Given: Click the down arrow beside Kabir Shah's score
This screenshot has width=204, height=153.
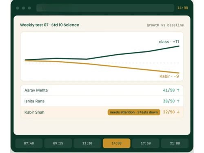Looking at the screenshot, I should [x=178, y=112].
